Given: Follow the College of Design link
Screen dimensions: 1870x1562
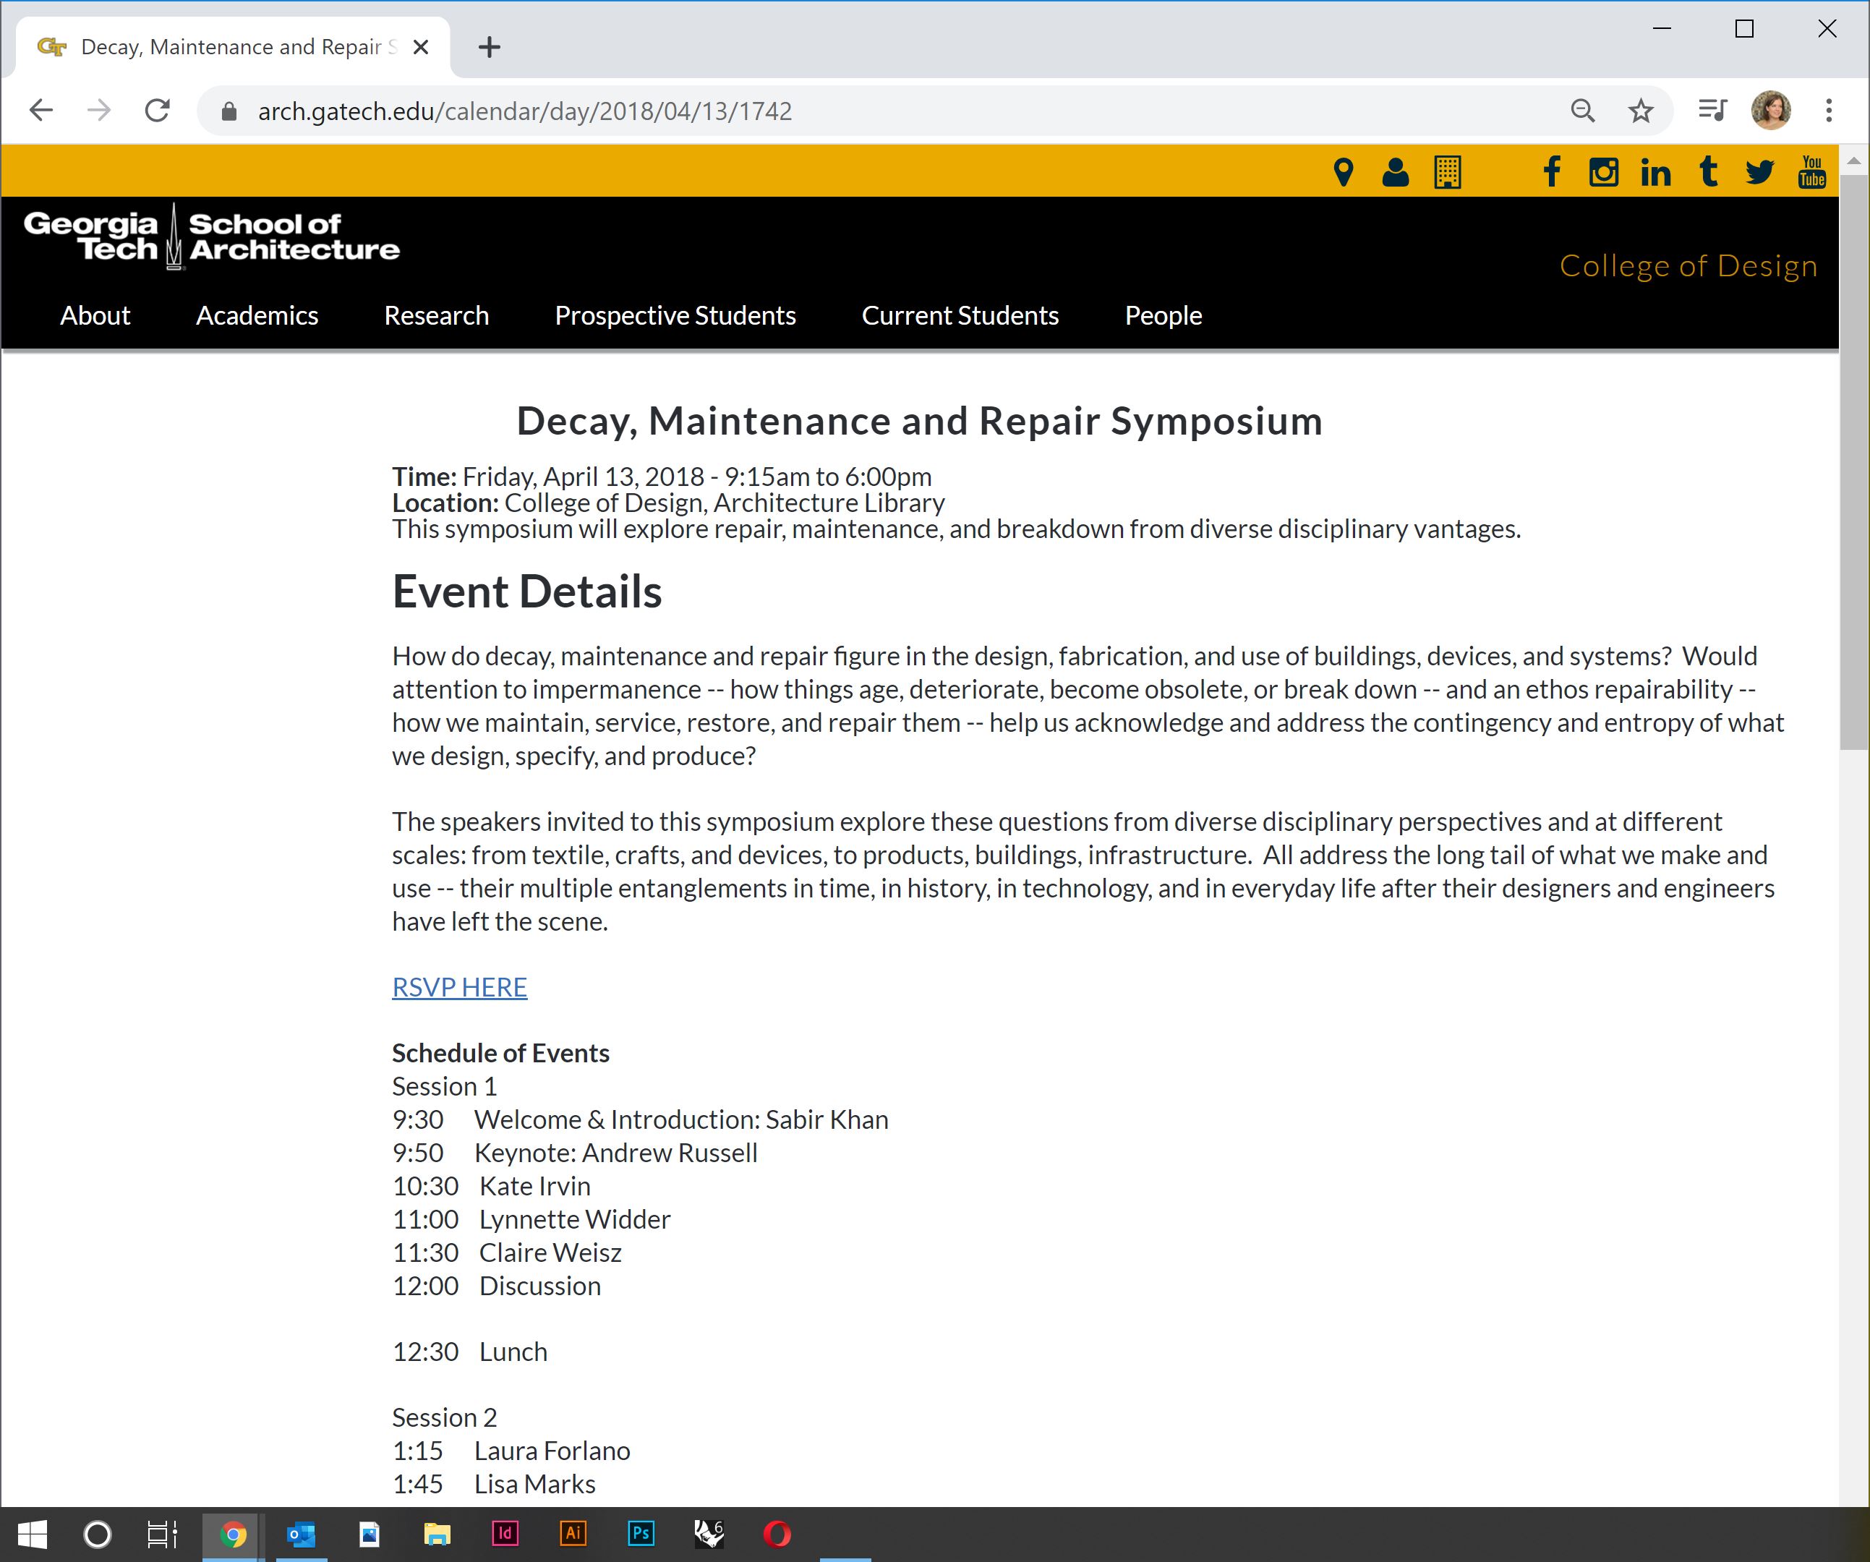Looking at the screenshot, I should tap(1688, 265).
